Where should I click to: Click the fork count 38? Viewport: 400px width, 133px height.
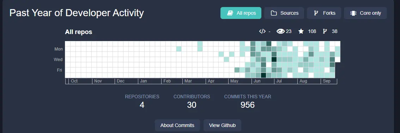334,31
